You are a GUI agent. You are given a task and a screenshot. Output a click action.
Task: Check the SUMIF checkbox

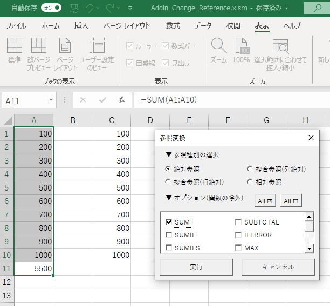pyautogui.click(x=169, y=235)
